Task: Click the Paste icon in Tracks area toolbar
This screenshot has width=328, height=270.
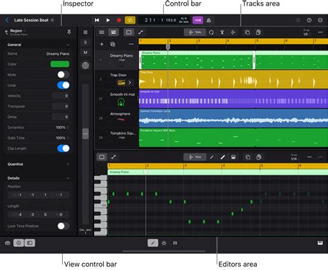Action: (x=258, y=32)
